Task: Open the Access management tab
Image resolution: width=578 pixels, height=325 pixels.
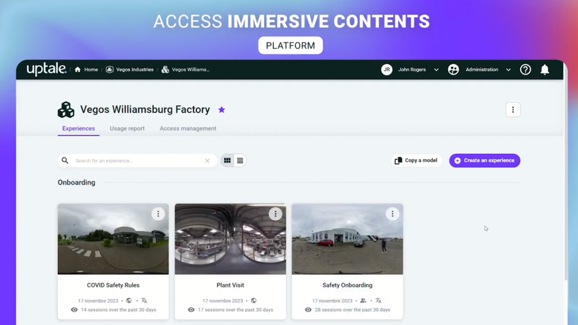Action: (x=188, y=128)
